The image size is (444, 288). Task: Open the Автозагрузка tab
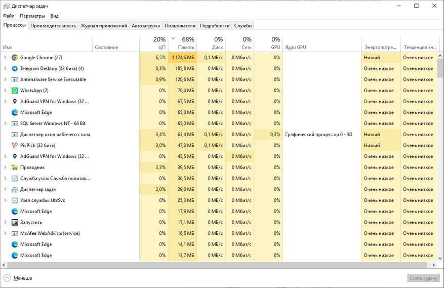pos(146,26)
